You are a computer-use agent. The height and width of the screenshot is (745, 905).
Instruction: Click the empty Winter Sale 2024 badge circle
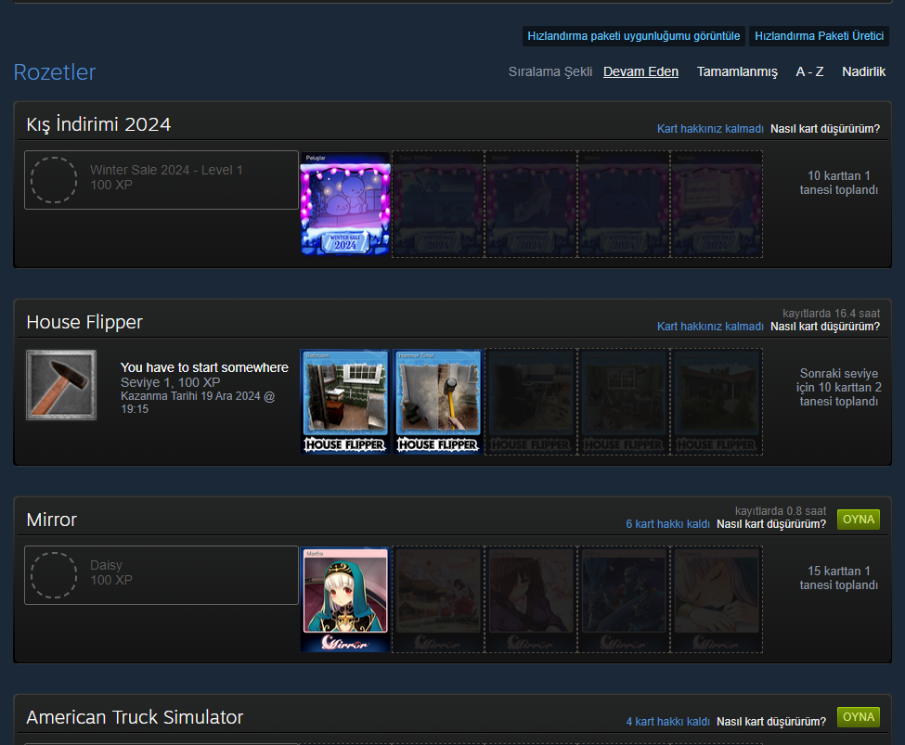pyautogui.click(x=54, y=180)
